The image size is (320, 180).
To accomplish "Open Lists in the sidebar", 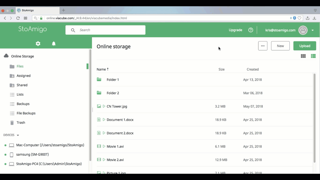I will pyautogui.click(x=20, y=94).
